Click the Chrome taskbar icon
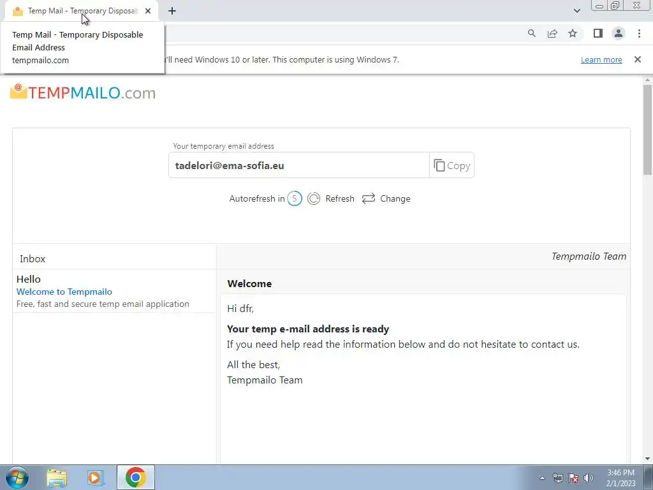Viewport: 653px width, 490px height. (x=135, y=477)
